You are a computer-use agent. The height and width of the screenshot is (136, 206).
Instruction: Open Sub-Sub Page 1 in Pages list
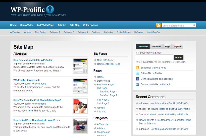109,91
